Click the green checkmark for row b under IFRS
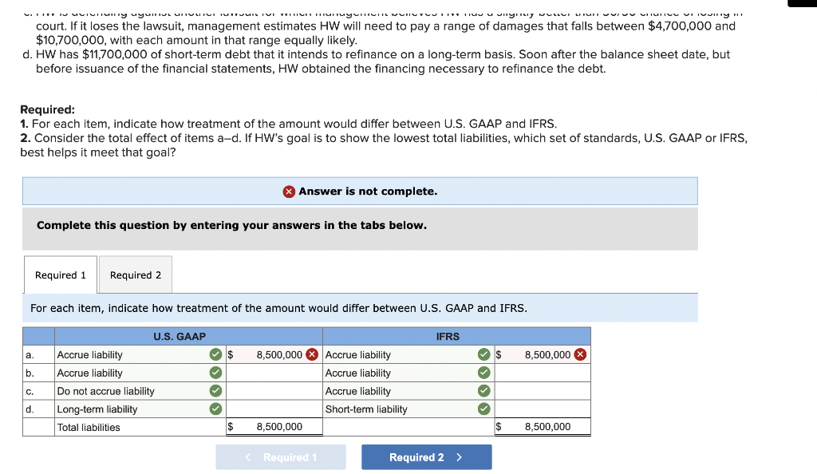 483,373
